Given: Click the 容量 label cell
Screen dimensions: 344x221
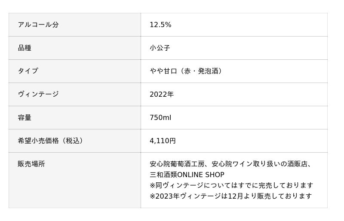Looking at the screenshot, I should click(25, 118).
